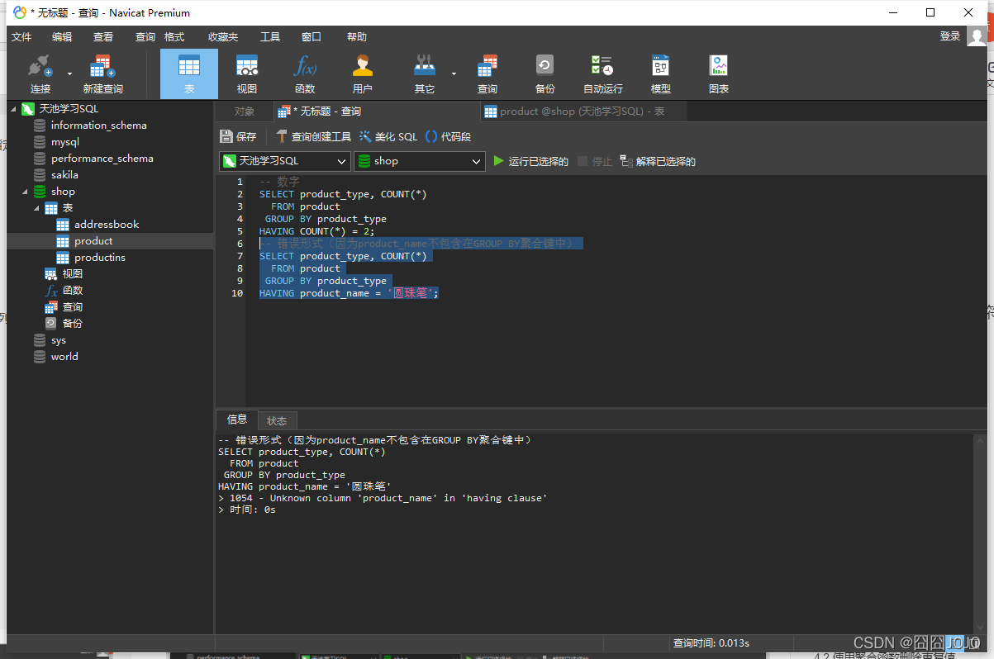
Task: Run the selected SQL (运行已选择的)
Action: tap(530, 161)
